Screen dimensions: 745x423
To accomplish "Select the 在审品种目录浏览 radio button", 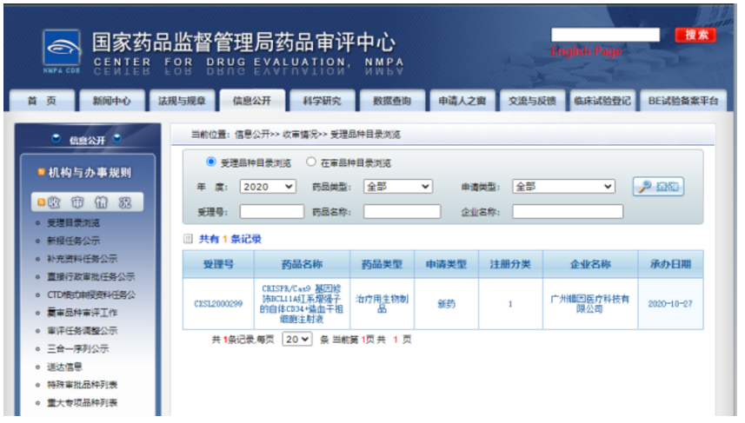I will [310, 162].
